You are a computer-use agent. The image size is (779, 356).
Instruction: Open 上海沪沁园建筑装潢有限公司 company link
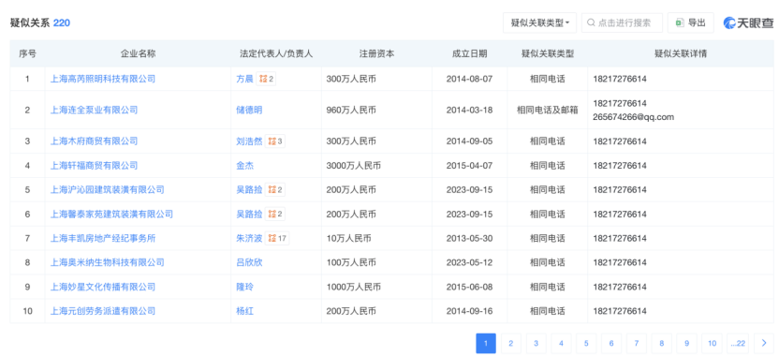coord(108,189)
